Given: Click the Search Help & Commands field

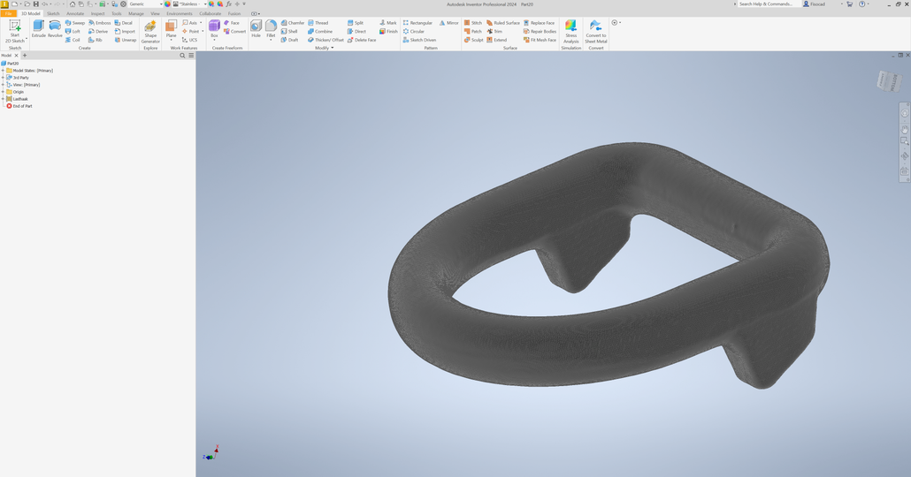Looking at the screenshot, I should (x=766, y=4).
